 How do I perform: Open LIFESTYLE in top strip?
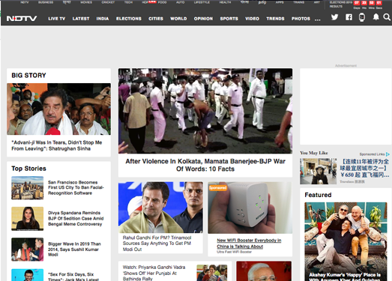[202, 2]
